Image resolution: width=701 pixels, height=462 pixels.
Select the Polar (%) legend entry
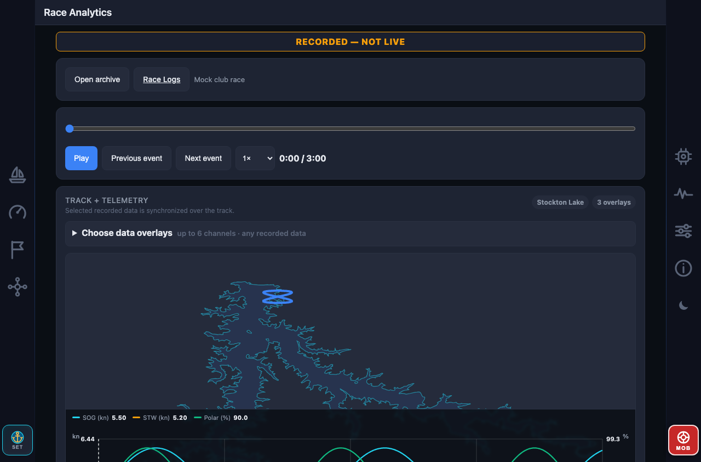tap(221, 418)
